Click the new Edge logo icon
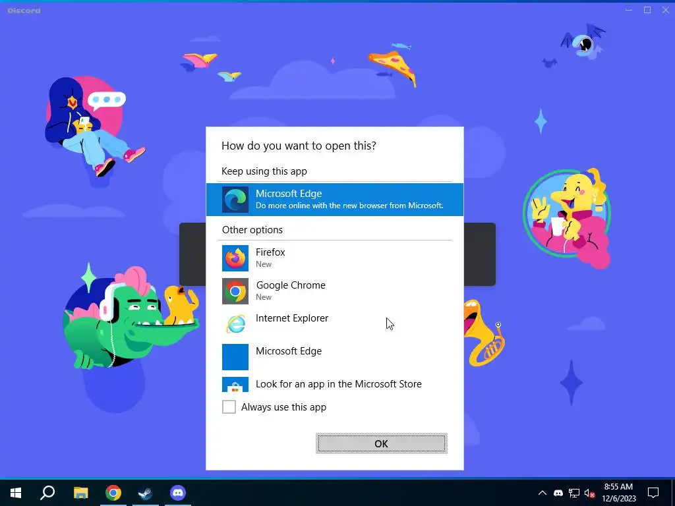 click(235, 200)
